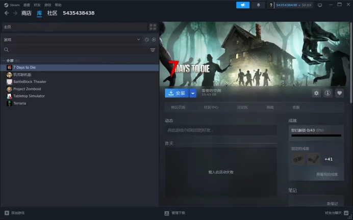Select Project Zomboid in the list
Screen dimensions: 353x220
click(x=80, y=89)
